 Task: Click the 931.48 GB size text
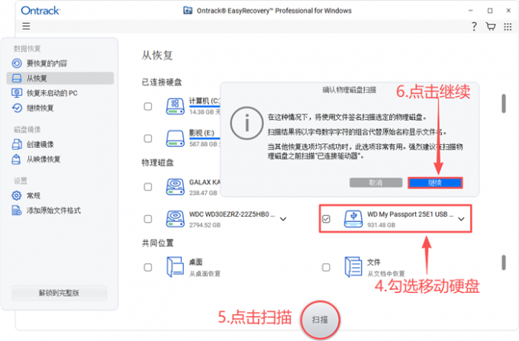[x=382, y=225]
